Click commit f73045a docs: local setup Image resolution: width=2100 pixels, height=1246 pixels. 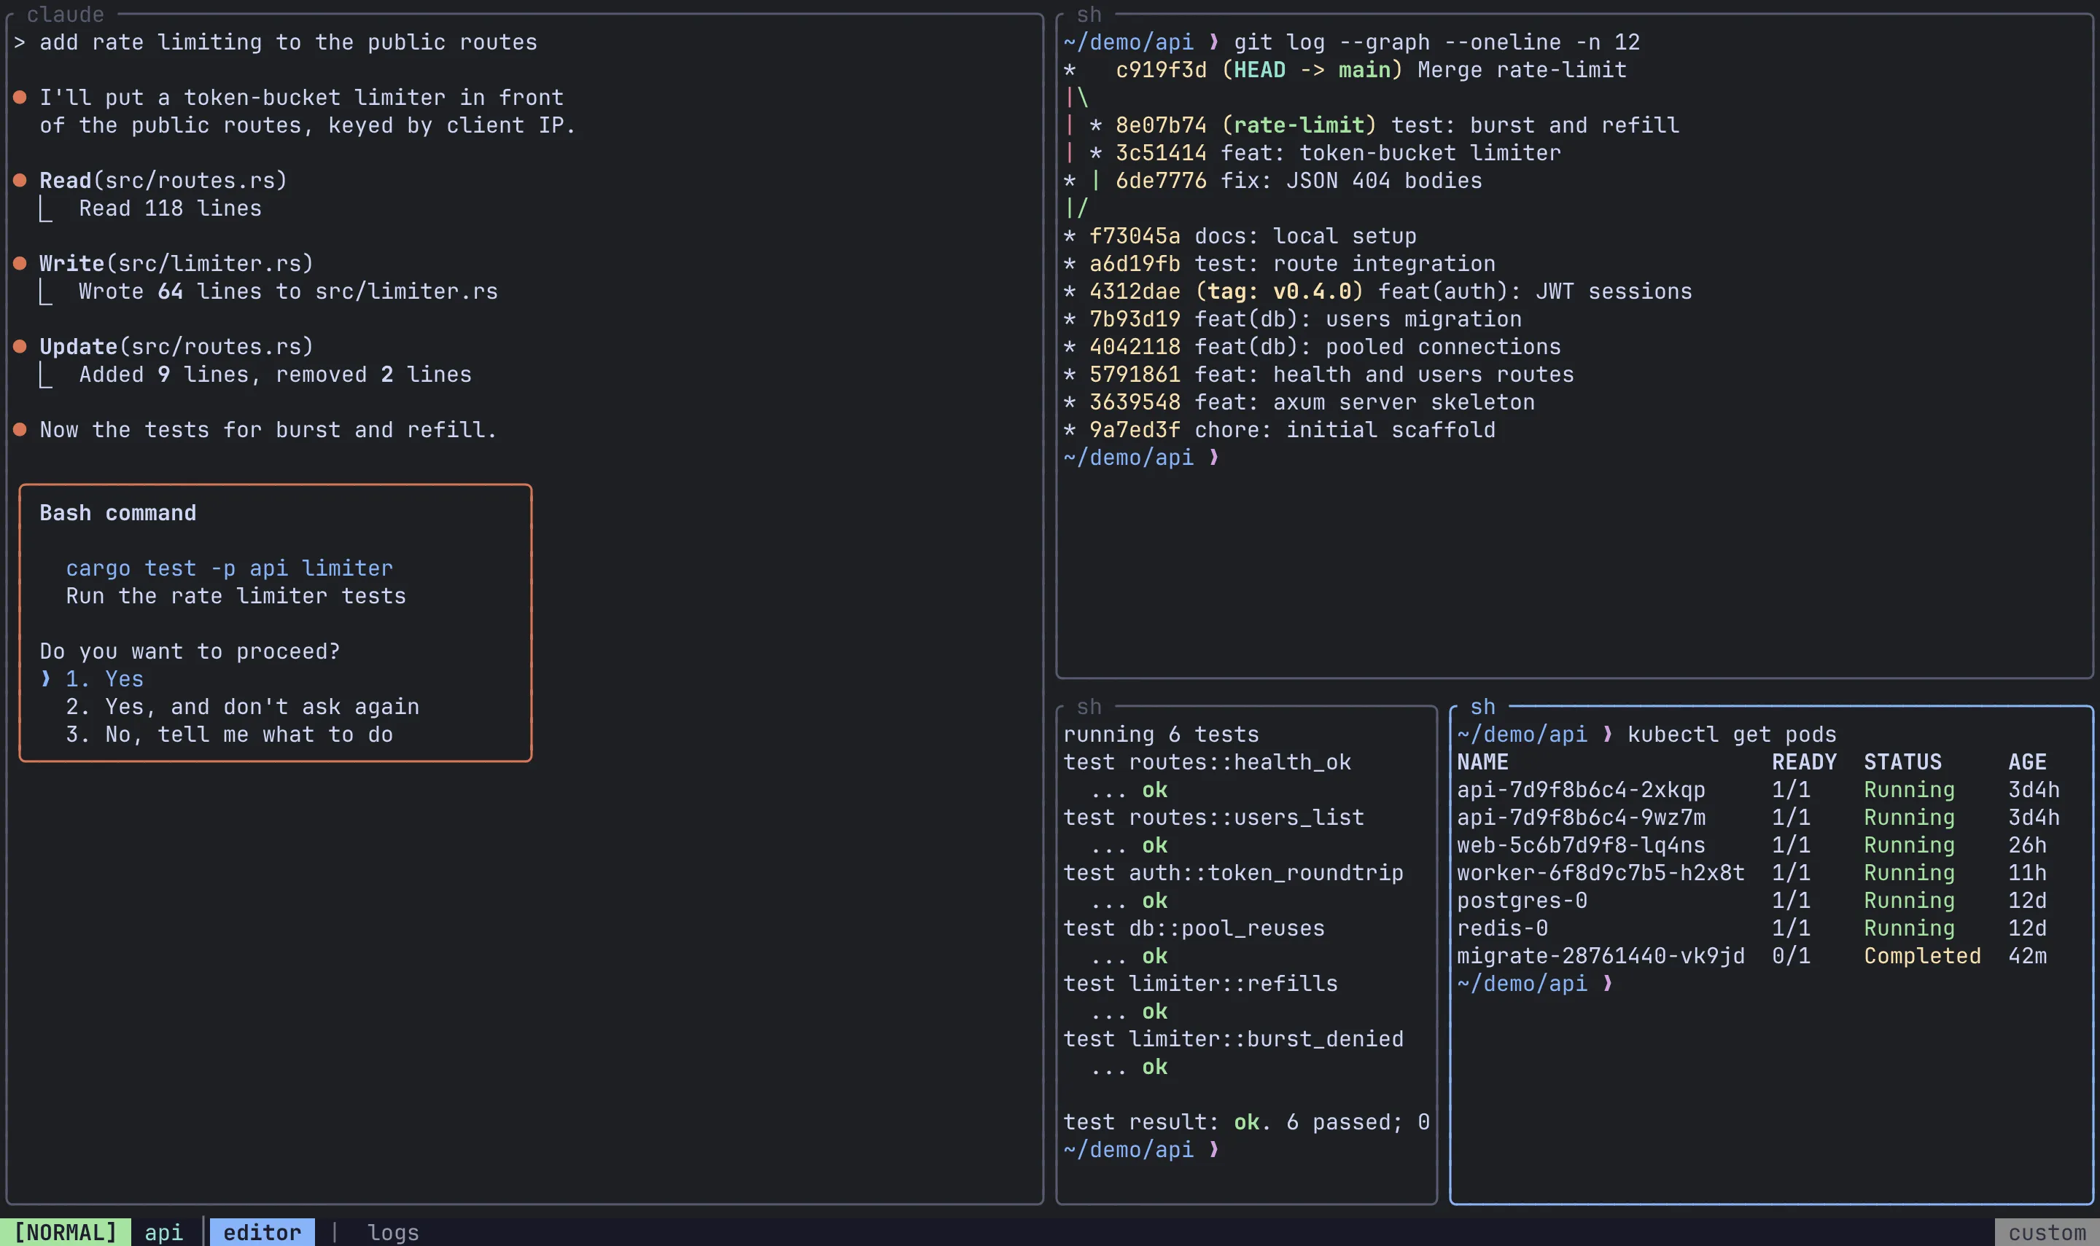[x=1240, y=235]
